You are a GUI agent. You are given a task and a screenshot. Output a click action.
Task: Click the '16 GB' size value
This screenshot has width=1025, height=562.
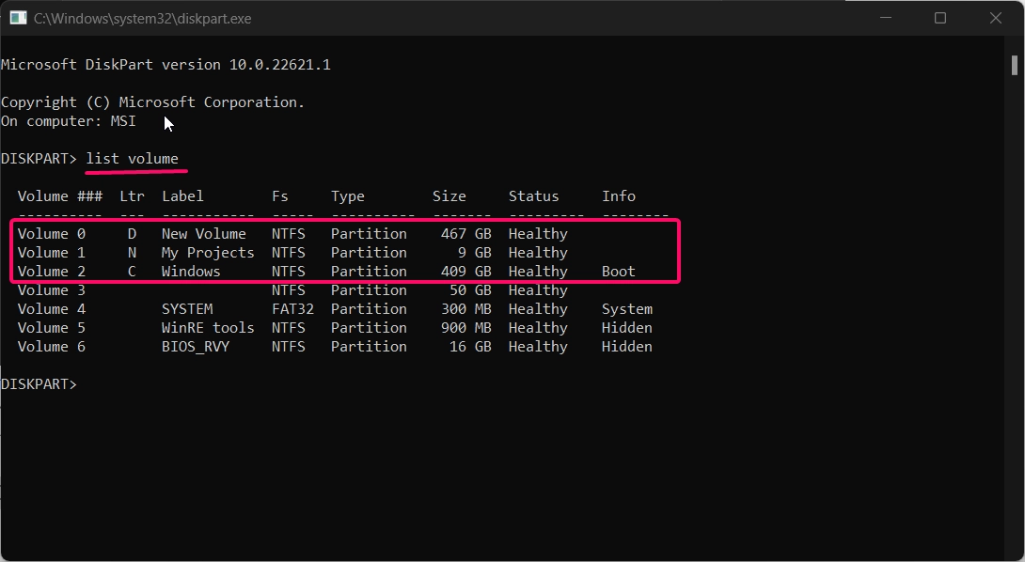click(471, 347)
